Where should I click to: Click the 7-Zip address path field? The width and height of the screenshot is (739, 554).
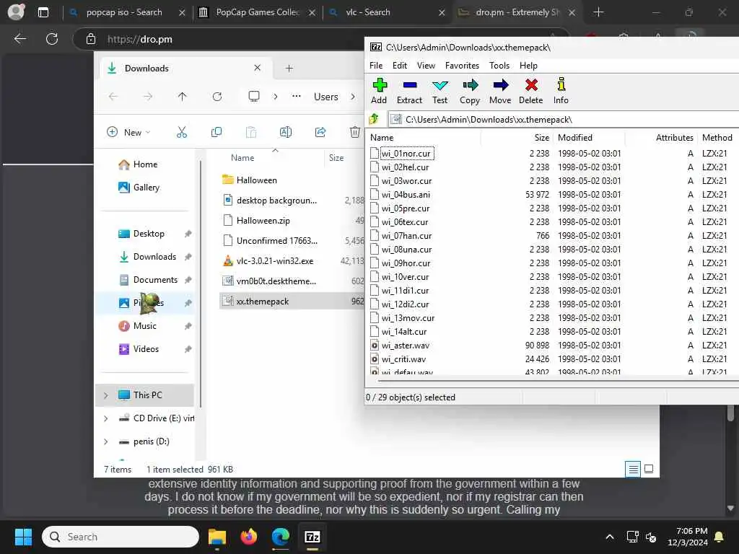click(x=563, y=119)
